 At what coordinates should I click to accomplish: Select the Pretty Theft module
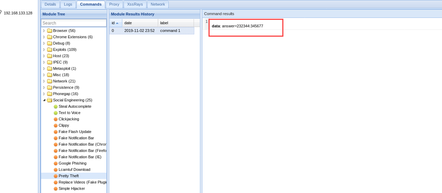pos(69,176)
